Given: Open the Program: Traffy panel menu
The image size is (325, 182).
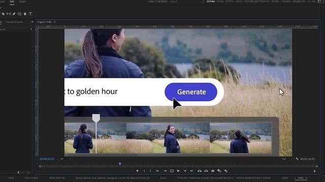Looking at the screenshot, I should pos(55,22).
